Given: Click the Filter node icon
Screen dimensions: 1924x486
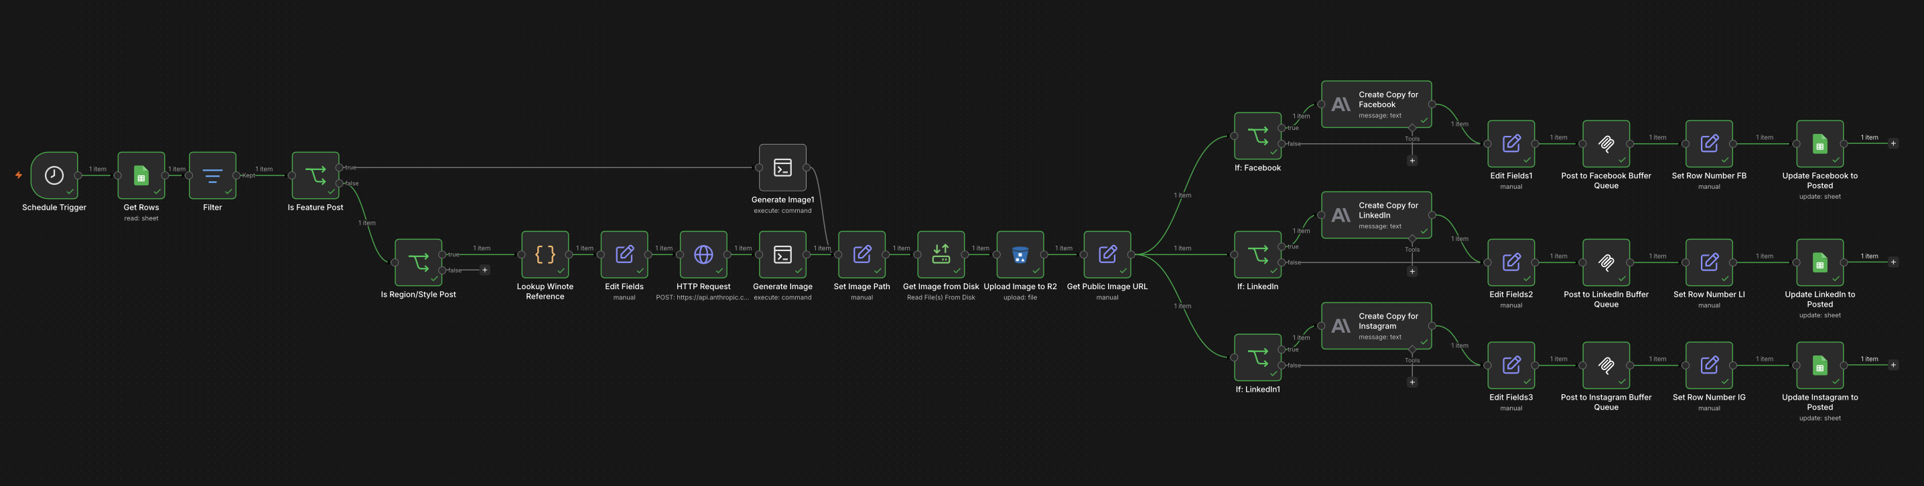Looking at the screenshot, I should (212, 175).
